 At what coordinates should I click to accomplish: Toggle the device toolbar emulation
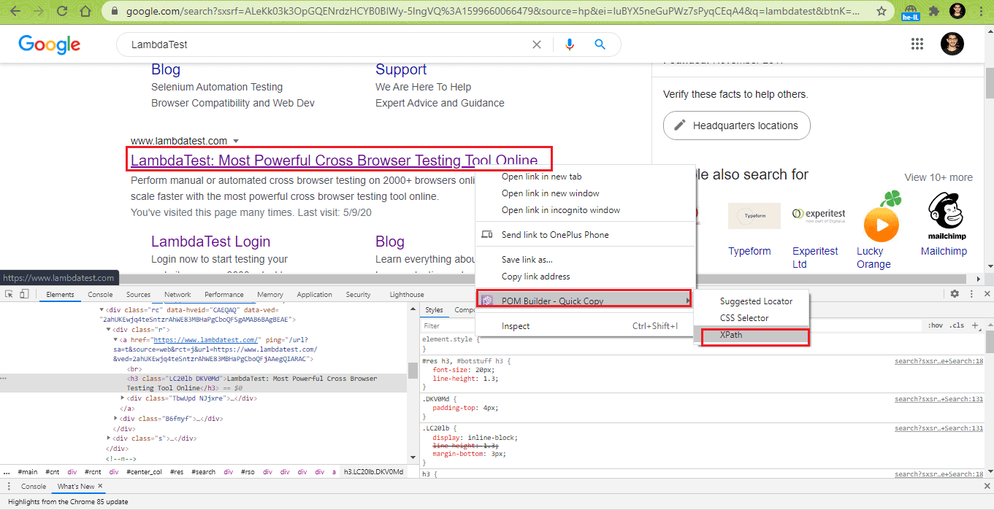[x=26, y=294]
